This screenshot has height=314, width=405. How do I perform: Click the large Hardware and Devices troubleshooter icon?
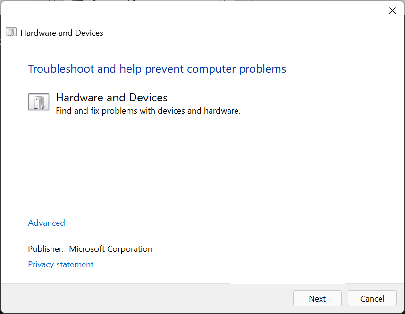coord(39,102)
